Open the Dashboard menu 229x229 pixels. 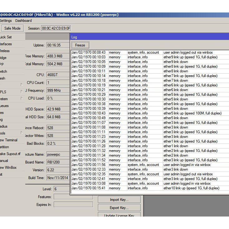[x=23, y=21]
